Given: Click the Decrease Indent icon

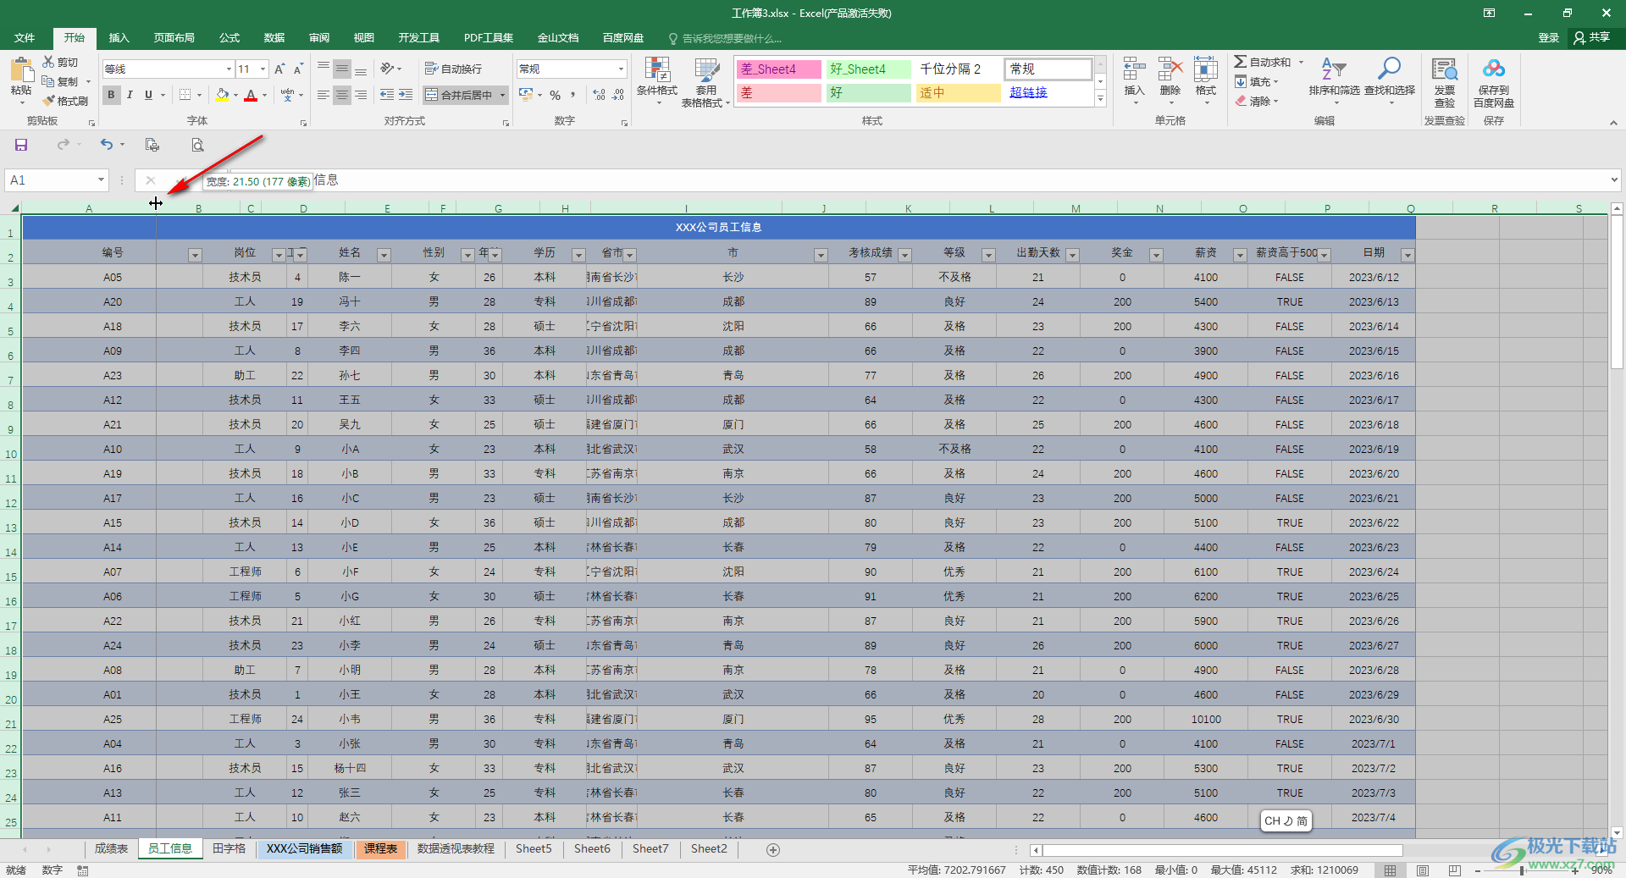Looking at the screenshot, I should coord(387,95).
